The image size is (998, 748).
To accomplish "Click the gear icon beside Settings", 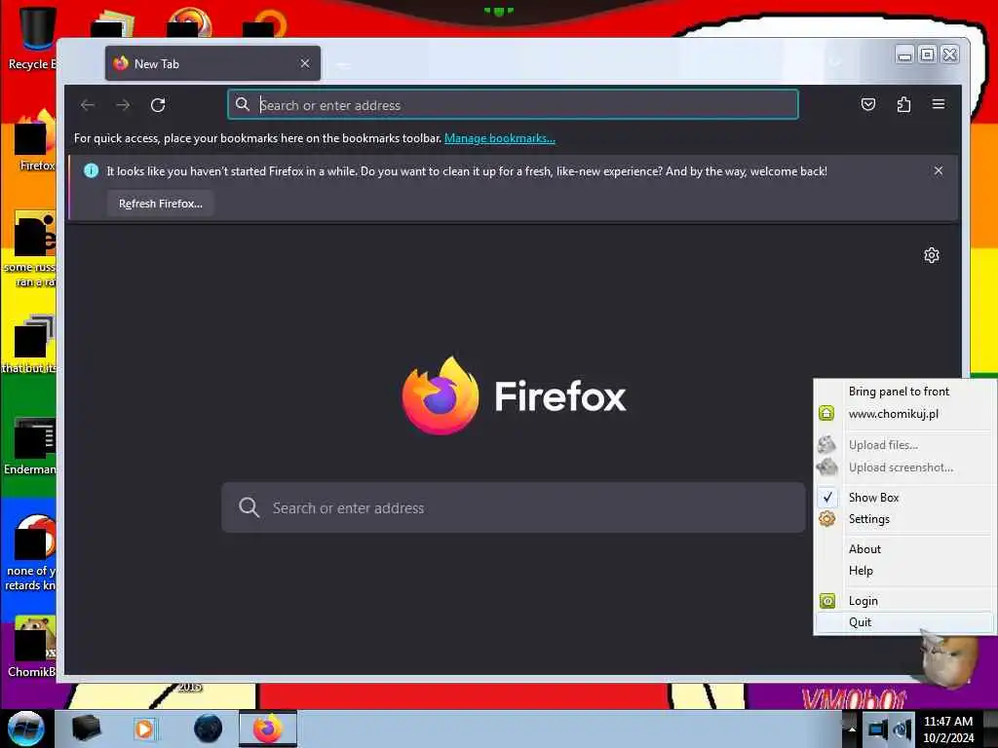I will pos(826,519).
